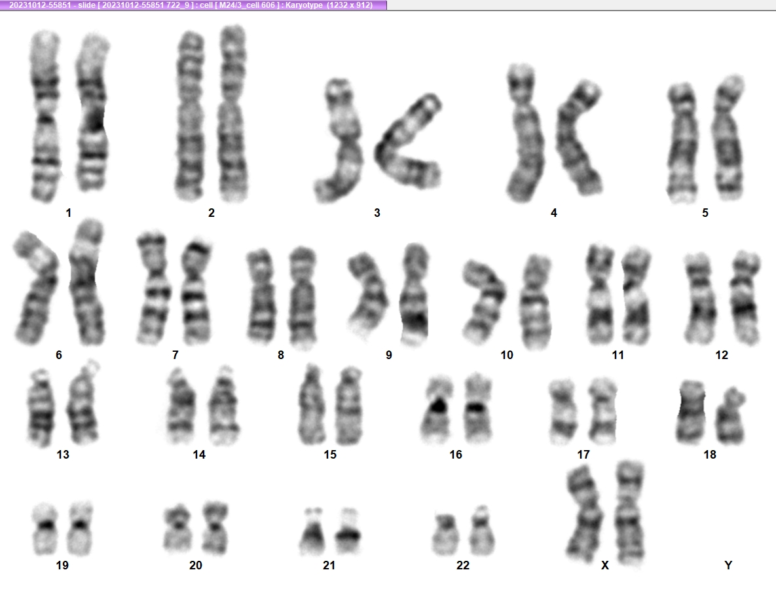776x589 pixels.
Task: Select the left chromosome 17 image
Action: [564, 412]
